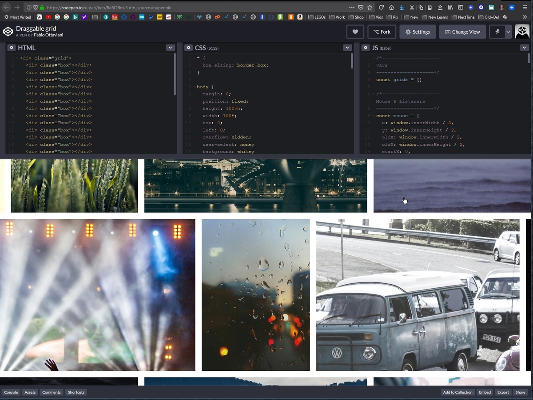
Task: Bookmark this page with star icon
Action: 370,8
